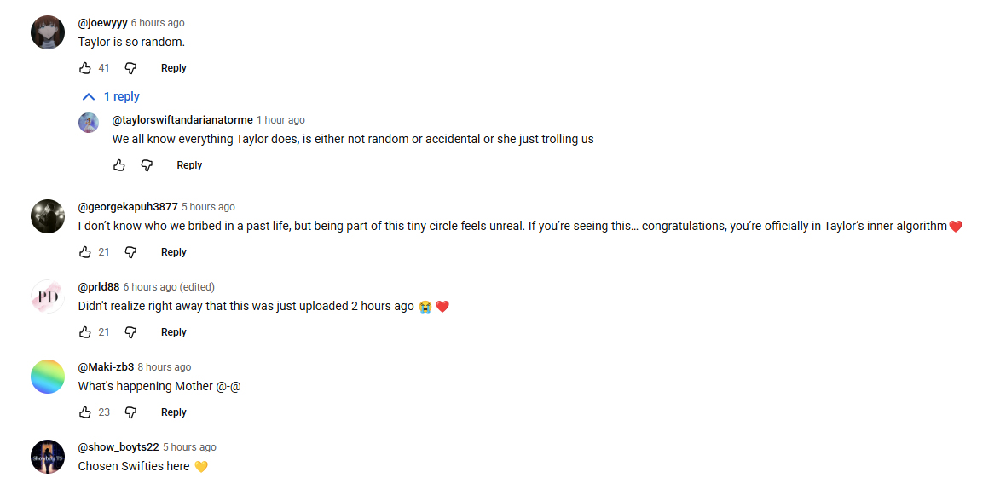Dislike the comment by @joewyyy
The width and height of the screenshot is (1000, 478).
tap(130, 67)
